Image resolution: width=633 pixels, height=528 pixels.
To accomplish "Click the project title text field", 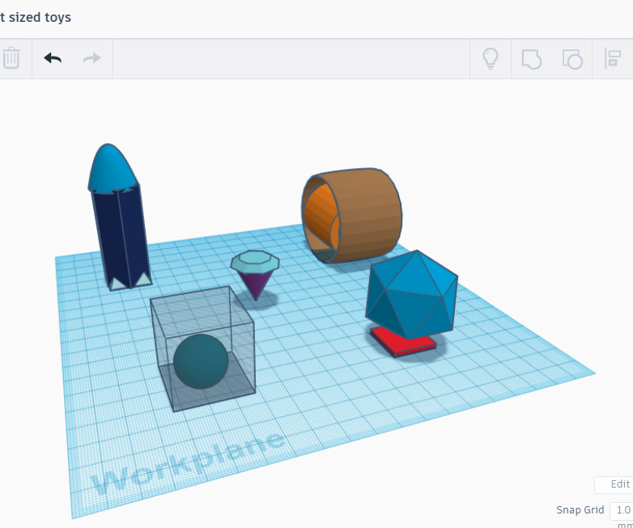I will 36,17.
